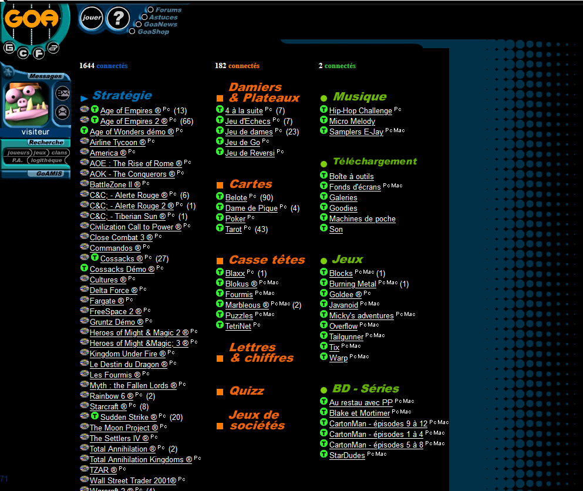Open the Machines de poche link
Screen dimensions: 583x491
(362, 219)
